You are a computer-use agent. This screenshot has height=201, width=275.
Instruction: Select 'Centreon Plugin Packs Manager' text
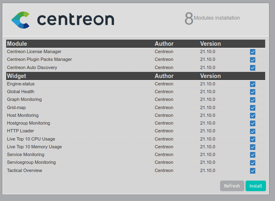[x=39, y=59]
